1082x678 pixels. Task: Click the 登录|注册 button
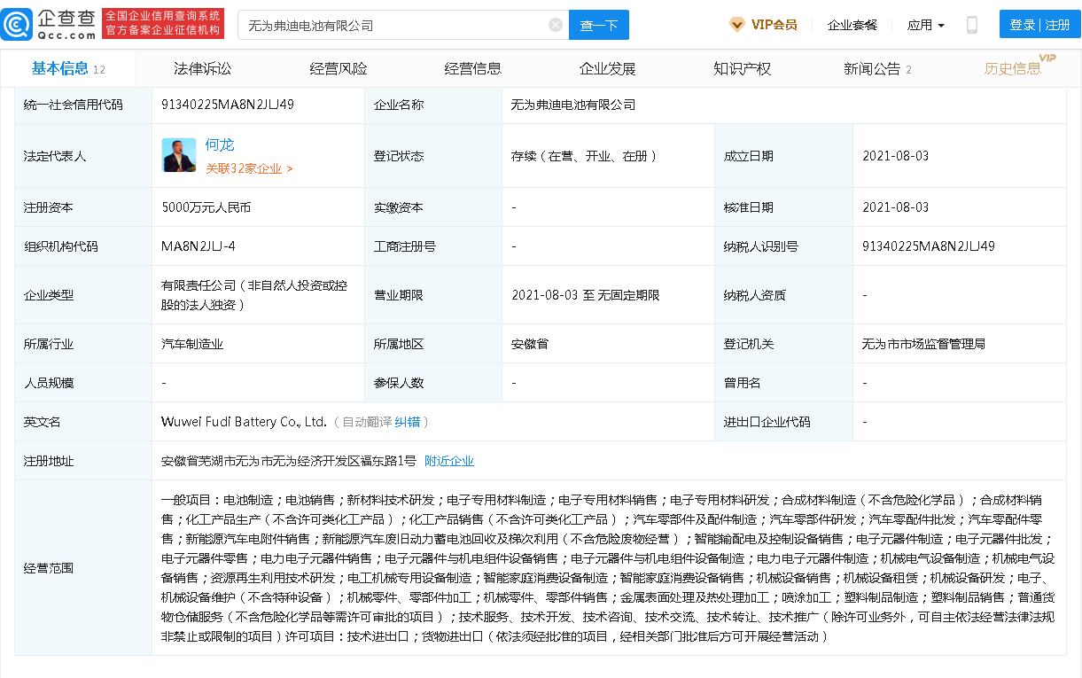pyautogui.click(x=1039, y=25)
